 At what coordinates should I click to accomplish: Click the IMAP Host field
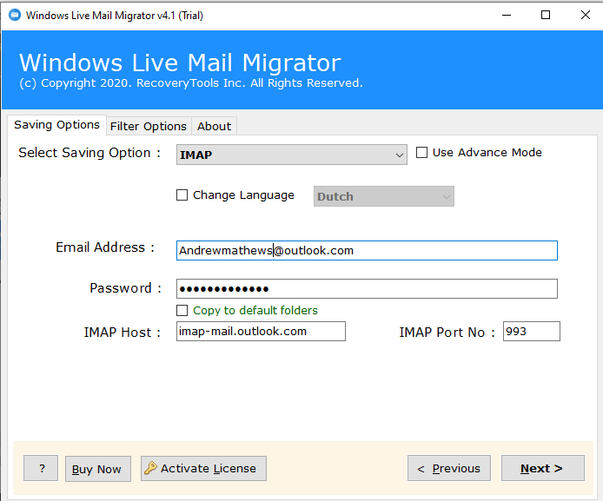click(x=261, y=331)
